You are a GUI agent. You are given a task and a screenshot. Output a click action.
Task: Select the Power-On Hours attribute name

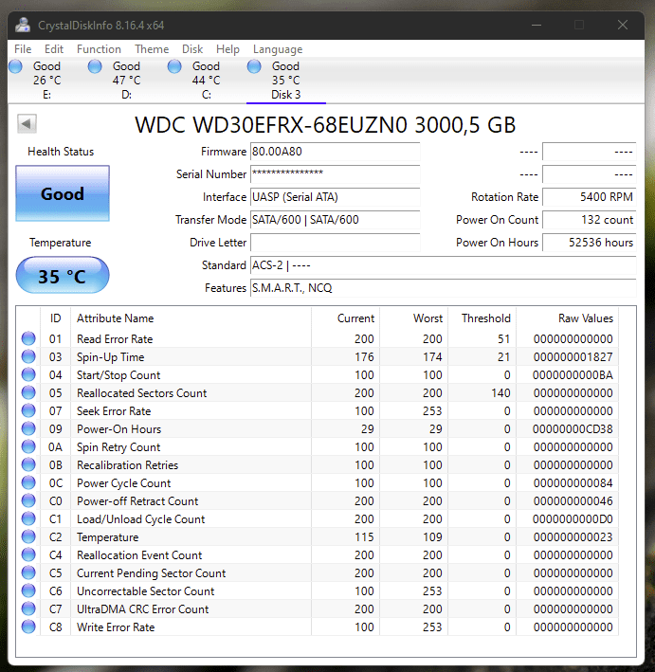click(119, 429)
